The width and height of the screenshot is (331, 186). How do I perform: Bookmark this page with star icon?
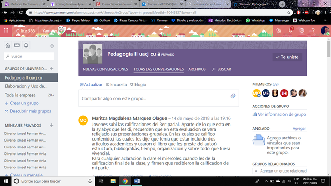pyautogui.click(x=289, y=12)
